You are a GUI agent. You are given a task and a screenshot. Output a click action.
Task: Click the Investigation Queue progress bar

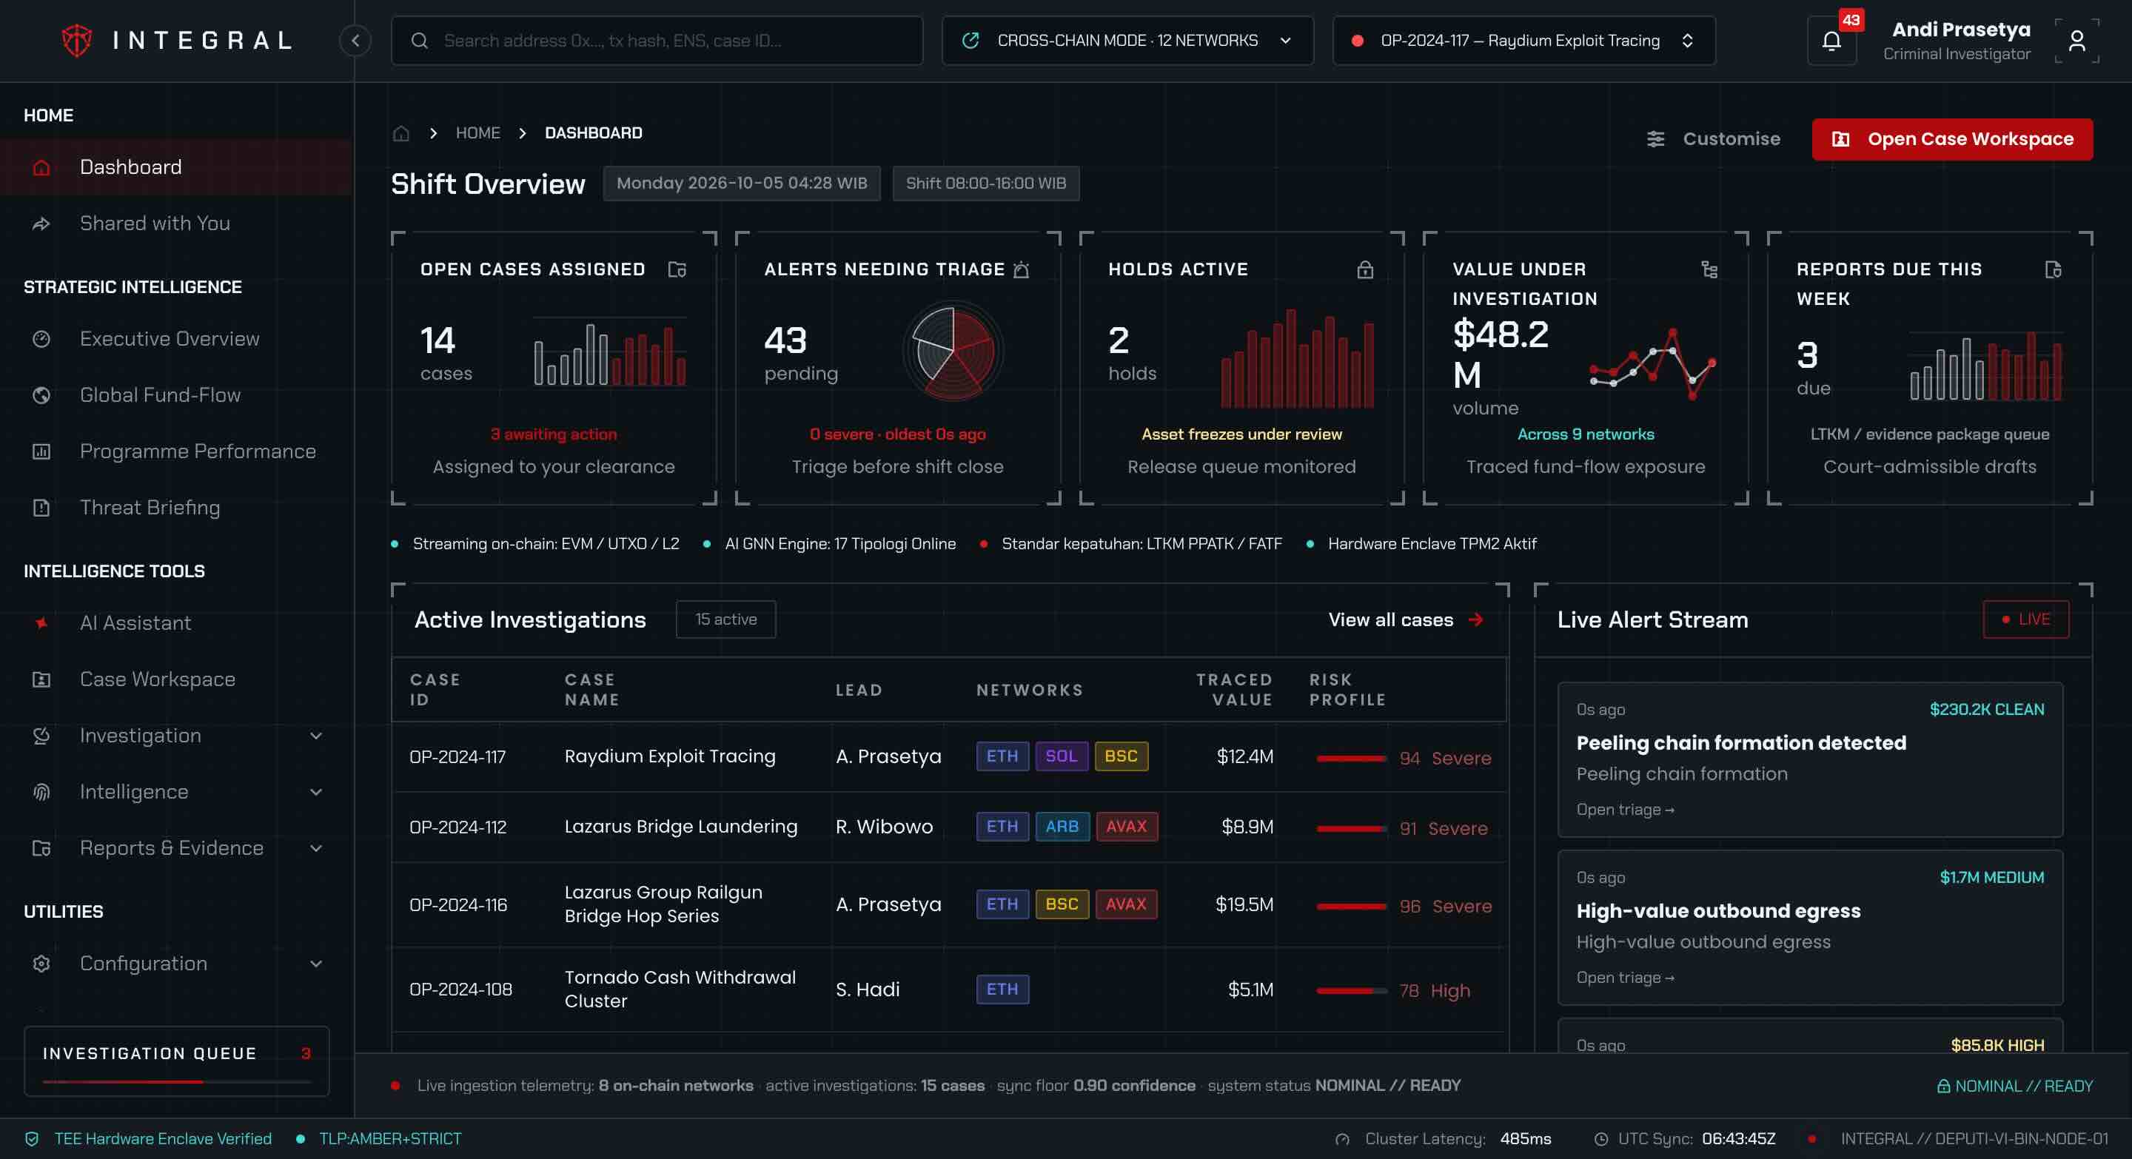coord(176,1081)
